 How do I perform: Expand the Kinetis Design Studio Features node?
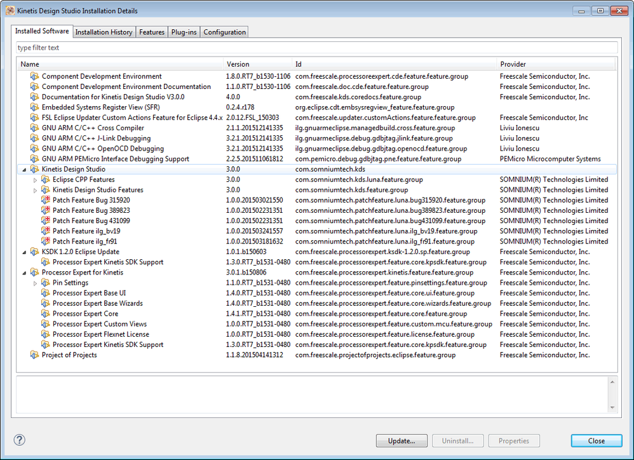pos(35,191)
